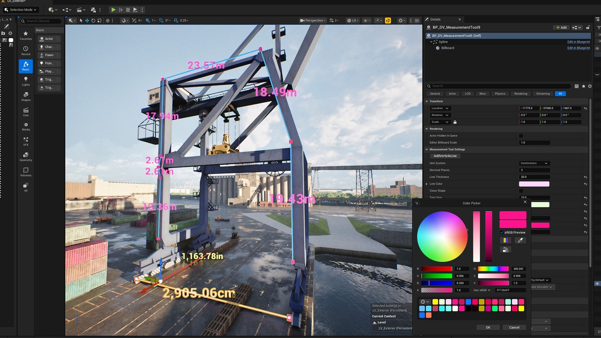The image size is (601, 338).
Task: Enable the Close Shape checkbox
Action: [521, 191]
